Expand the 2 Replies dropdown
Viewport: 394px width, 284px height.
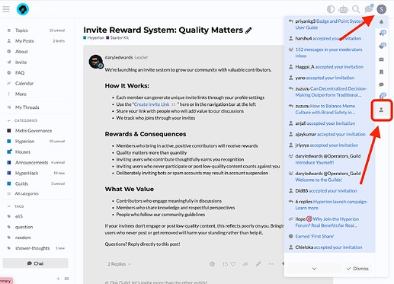[120, 264]
